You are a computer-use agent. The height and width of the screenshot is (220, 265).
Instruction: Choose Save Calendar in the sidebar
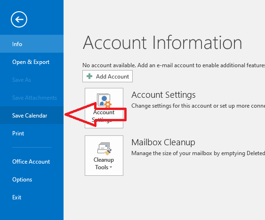pos(32,115)
